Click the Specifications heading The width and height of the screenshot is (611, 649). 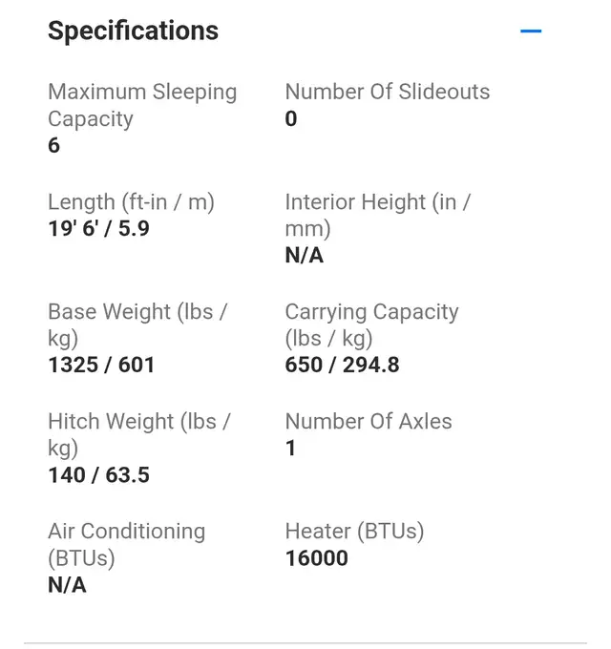coord(133,31)
